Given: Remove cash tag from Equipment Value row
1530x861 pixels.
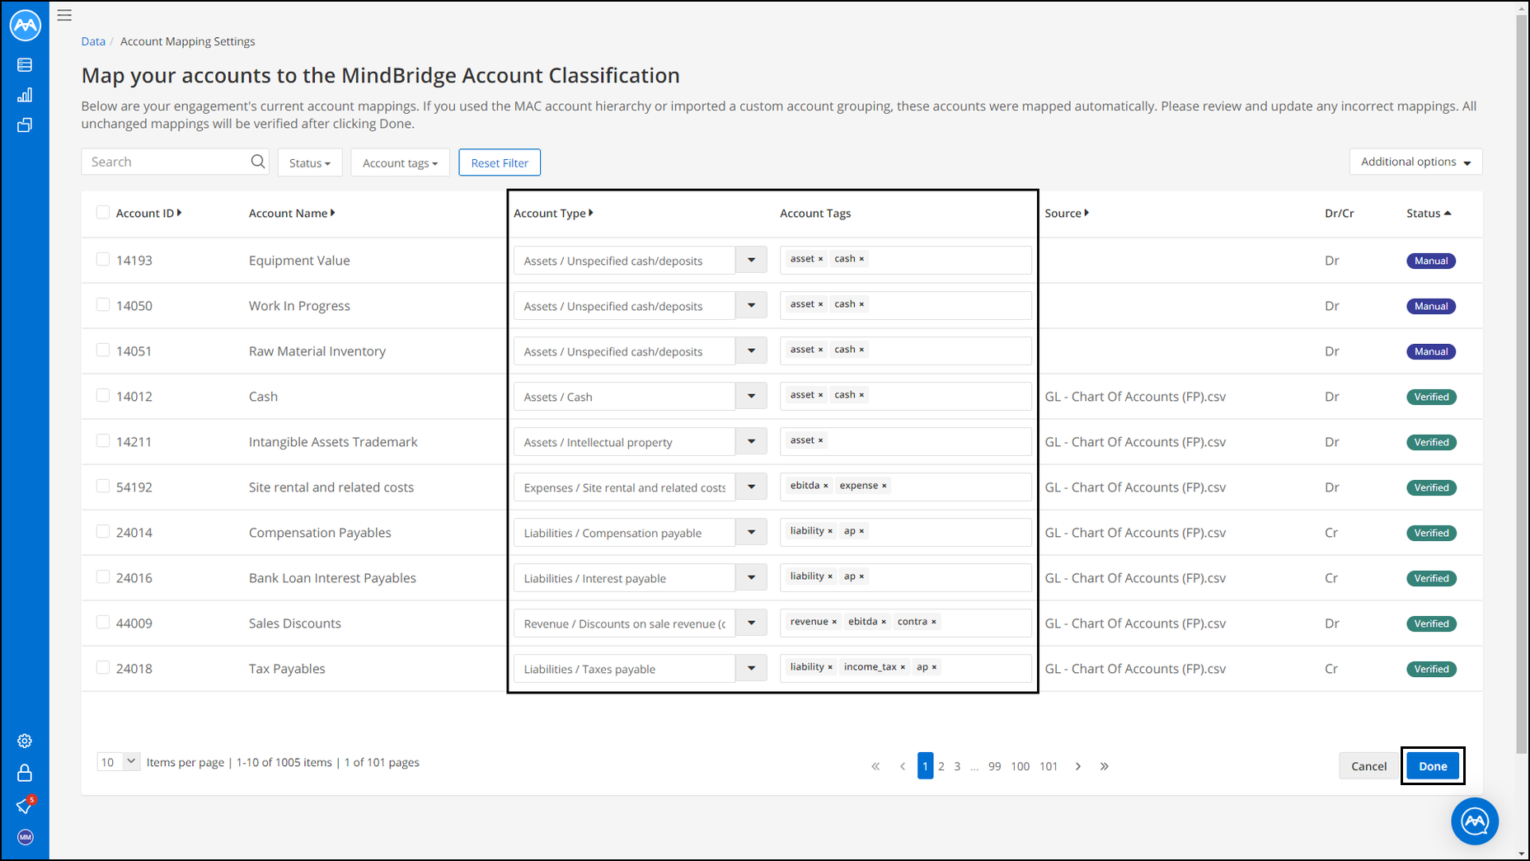Looking at the screenshot, I should 861,259.
